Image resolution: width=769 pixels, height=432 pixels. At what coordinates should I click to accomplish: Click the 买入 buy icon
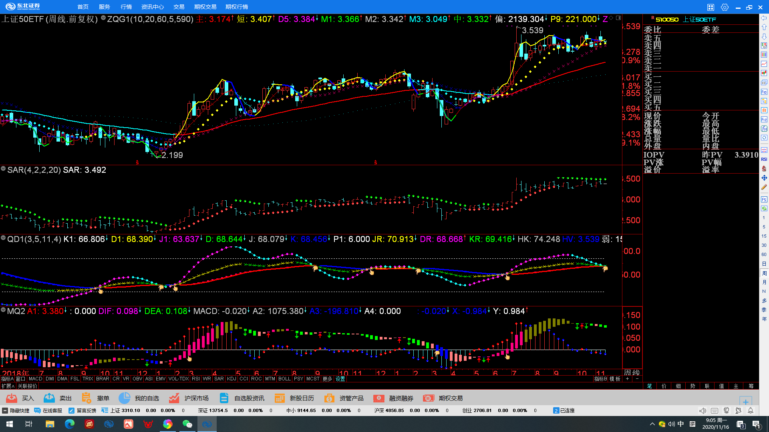(x=12, y=398)
